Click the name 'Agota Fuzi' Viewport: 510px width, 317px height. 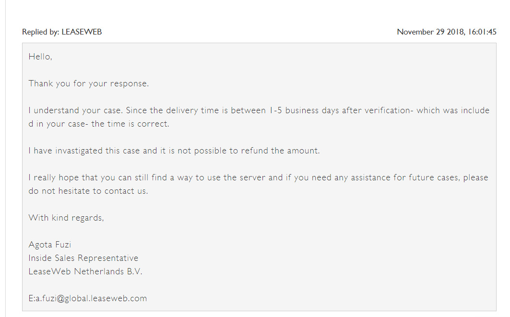coord(50,245)
